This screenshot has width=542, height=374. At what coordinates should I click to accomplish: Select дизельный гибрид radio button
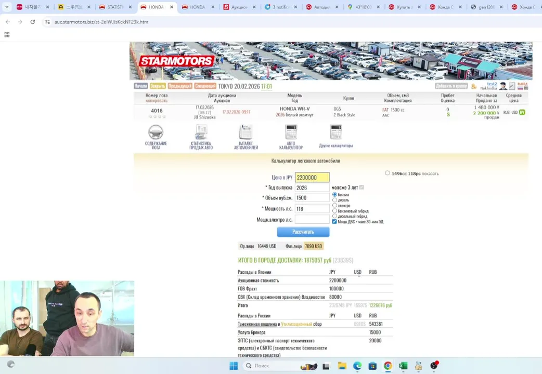[x=334, y=216]
